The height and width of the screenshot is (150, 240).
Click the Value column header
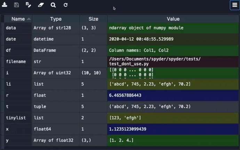click(173, 19)
